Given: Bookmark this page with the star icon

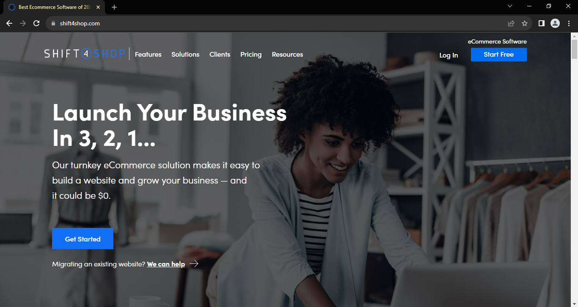Looking at the screenshot, I should point(525,23).
